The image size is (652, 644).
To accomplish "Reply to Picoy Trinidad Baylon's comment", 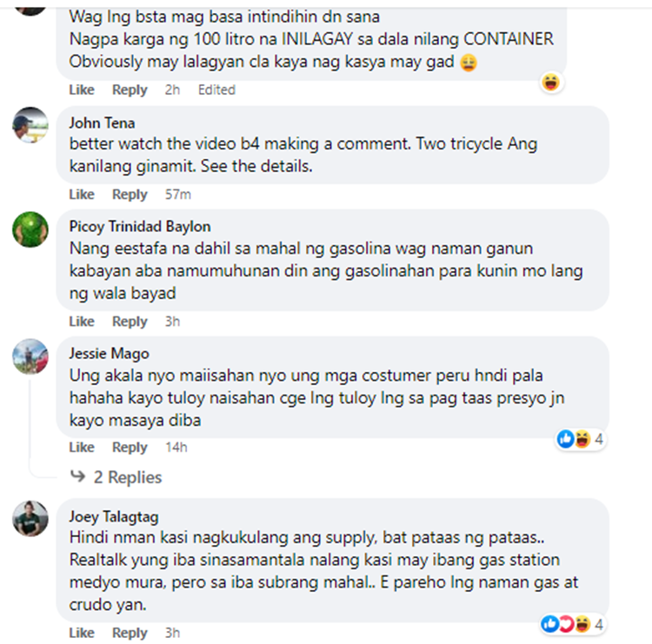I will (130, 322).
